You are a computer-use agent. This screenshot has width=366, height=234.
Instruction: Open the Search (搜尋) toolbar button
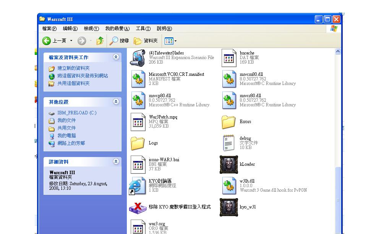(119, 41)
